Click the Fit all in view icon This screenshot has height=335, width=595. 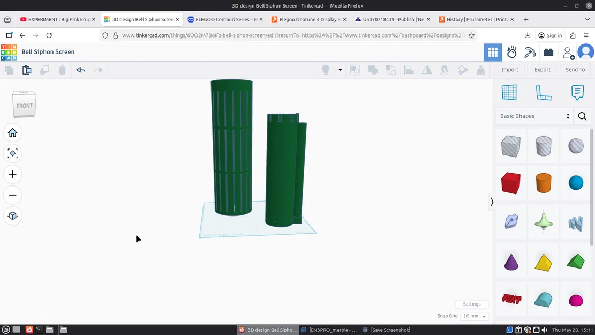point(12,153)
